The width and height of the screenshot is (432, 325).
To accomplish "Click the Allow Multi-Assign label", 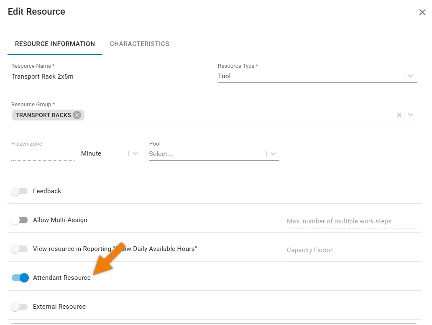I will click(60, 220).
